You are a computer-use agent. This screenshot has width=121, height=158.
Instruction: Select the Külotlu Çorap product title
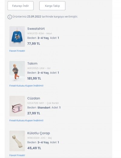[x=39, y=133]
